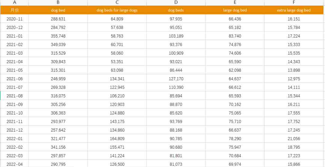The height and width of the screenshot is (167, 325).
Task: Select column C header
Action: pos(117,2)
